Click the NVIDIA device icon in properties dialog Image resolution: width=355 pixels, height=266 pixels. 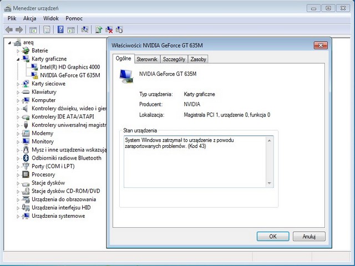tap(126, 76)
